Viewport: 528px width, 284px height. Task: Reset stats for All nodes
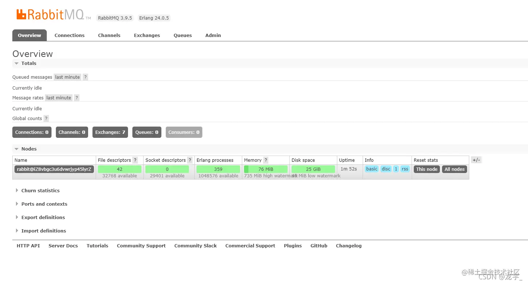[x=455, y=169]
